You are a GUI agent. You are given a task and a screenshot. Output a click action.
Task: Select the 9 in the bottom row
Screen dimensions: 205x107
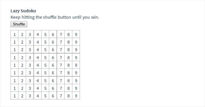tap(76, 96)
